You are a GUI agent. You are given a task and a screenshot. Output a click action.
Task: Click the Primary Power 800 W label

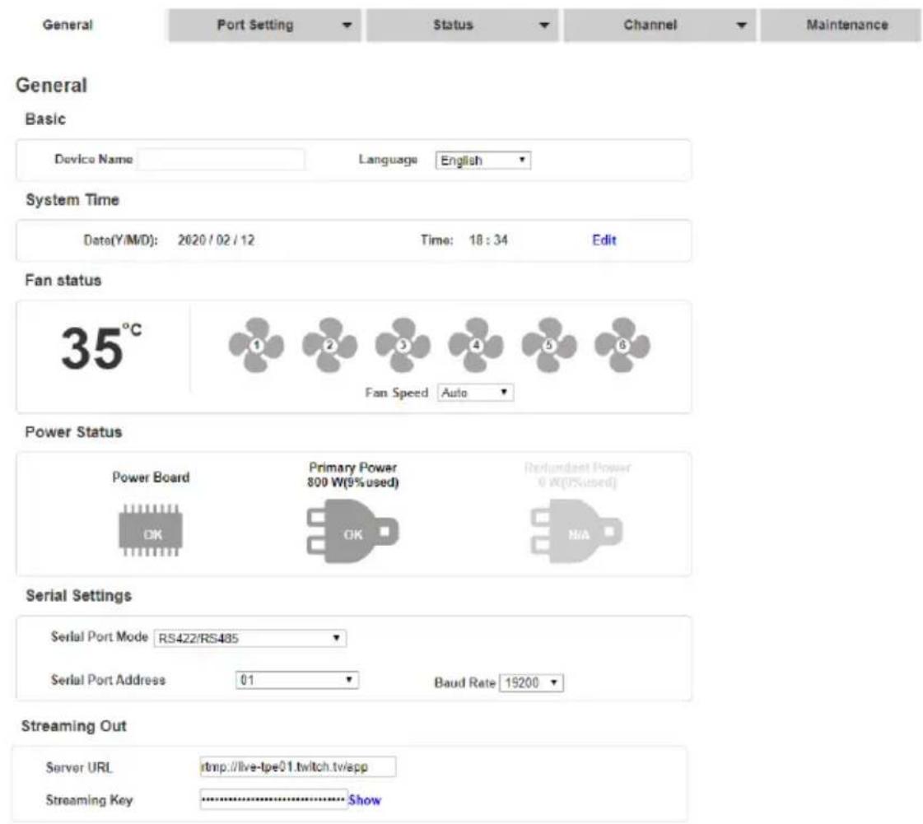point(352,475)
